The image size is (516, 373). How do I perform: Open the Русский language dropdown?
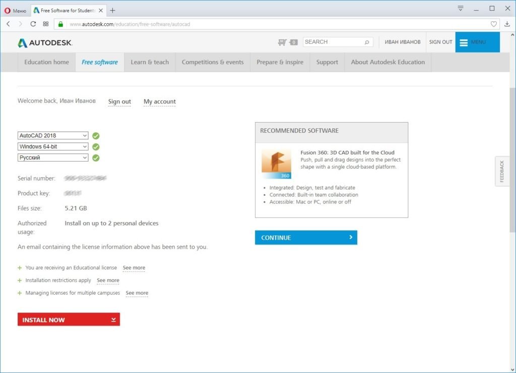[x=53, y=157]
